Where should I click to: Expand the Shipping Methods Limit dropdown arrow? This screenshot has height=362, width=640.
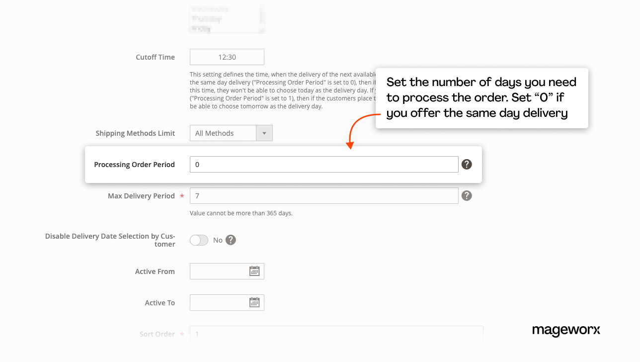264,133
